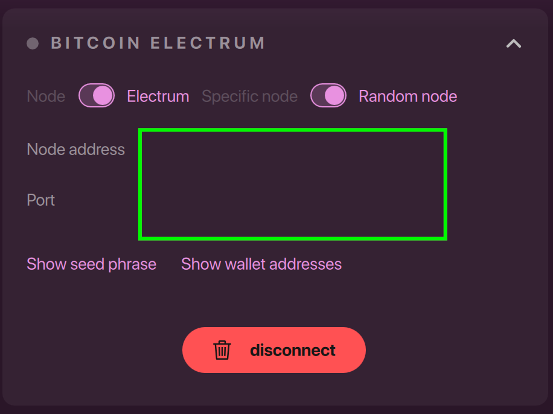Image resolution: width=553 pixels, height=414 pixels.
Task: Click the status dot beside BITCOIN ELECTRUM
Action: pyautogui.click(x=33, y=43)
